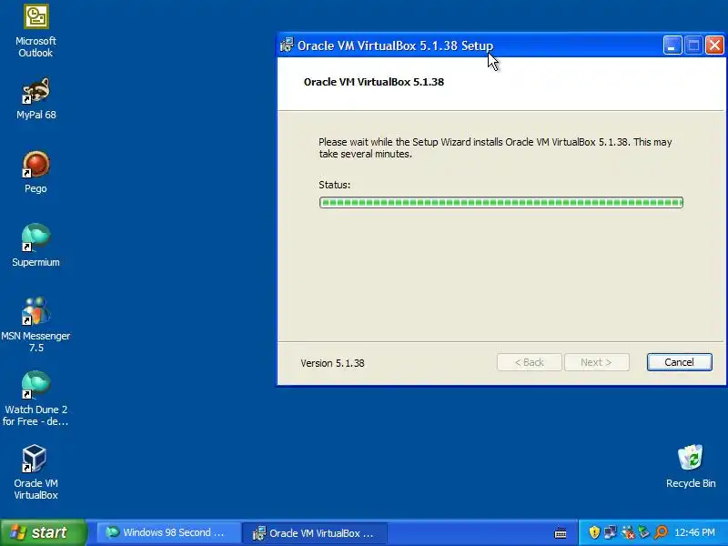Click the setup installer icon in title bar

pyautogui.click(x=287, y=45)
